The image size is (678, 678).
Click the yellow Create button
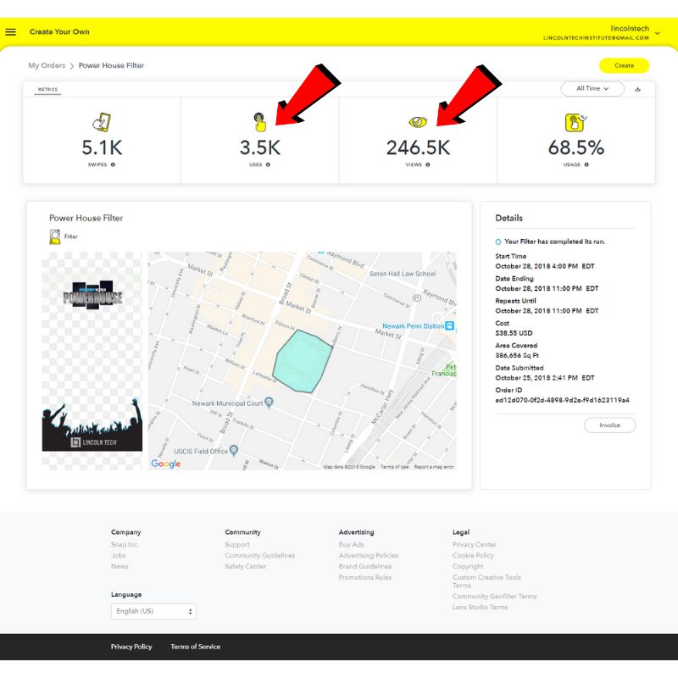coord(624,66)
